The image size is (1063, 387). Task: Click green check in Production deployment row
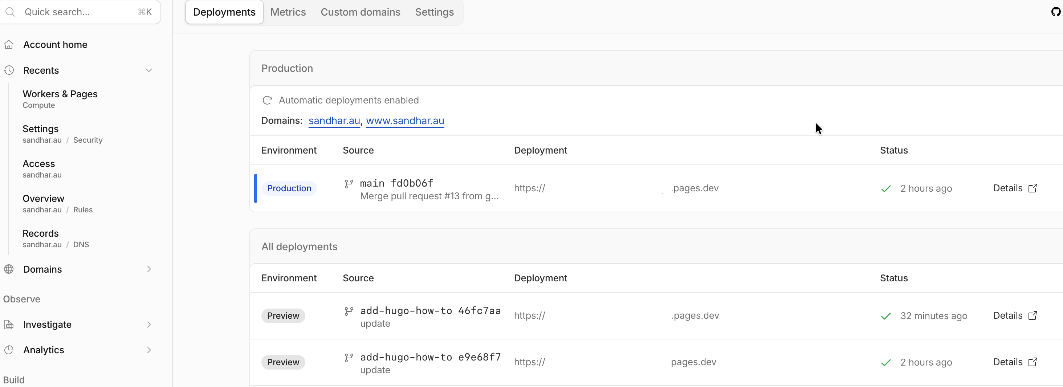pos(886,189)
